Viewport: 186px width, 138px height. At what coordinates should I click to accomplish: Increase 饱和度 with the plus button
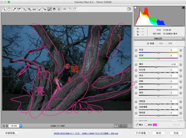pyautogui.click(x=181, y=113)
